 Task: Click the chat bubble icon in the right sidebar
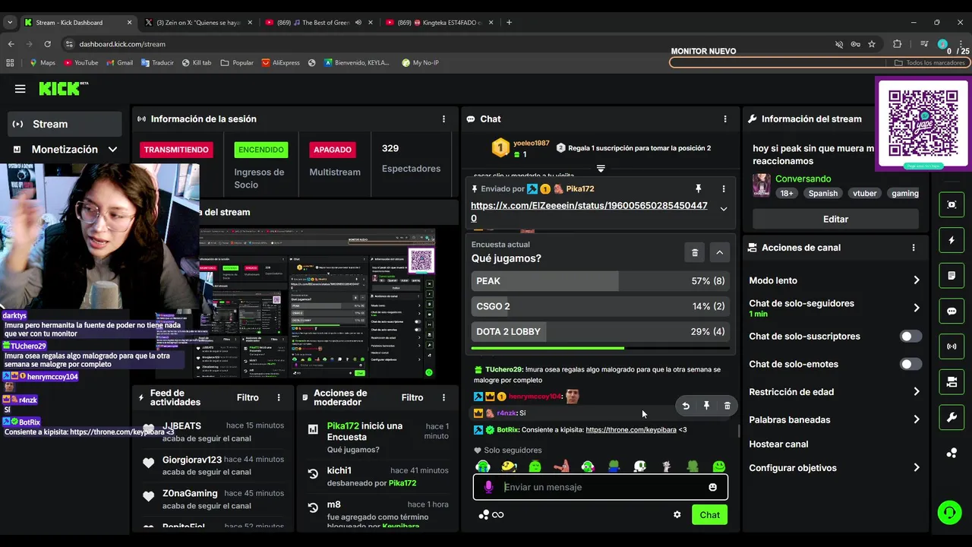(x=951, y=311)
